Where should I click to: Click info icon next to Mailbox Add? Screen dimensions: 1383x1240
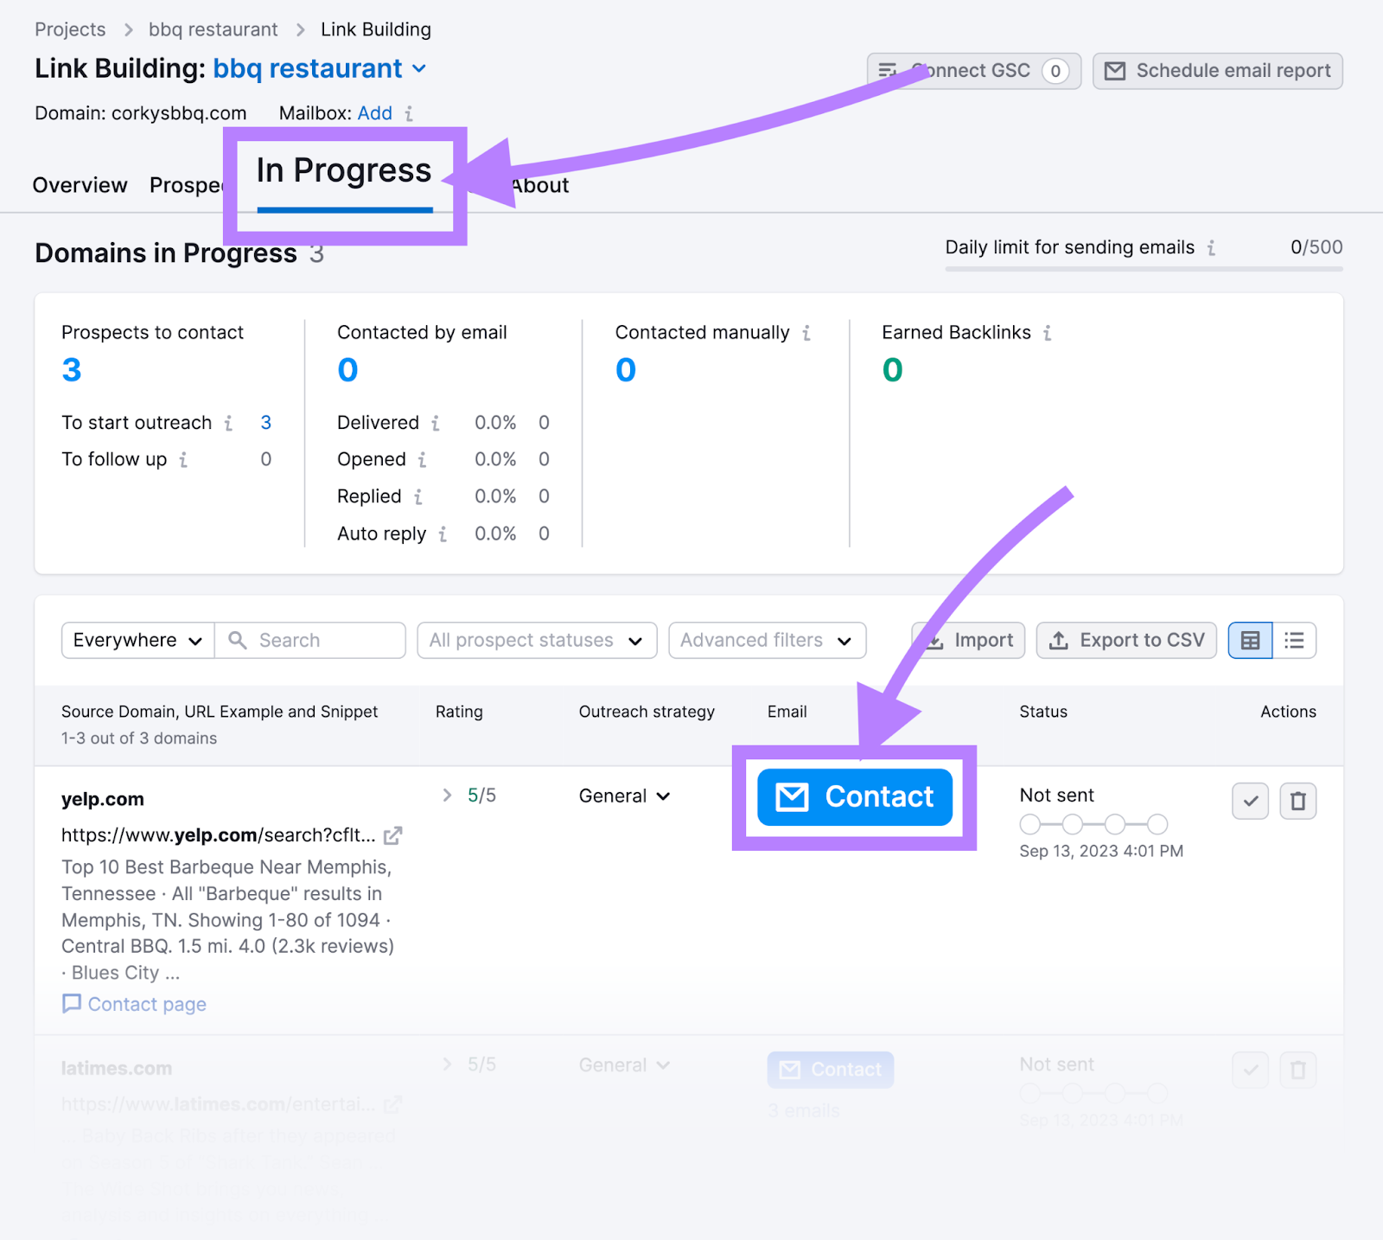point(409,113)
